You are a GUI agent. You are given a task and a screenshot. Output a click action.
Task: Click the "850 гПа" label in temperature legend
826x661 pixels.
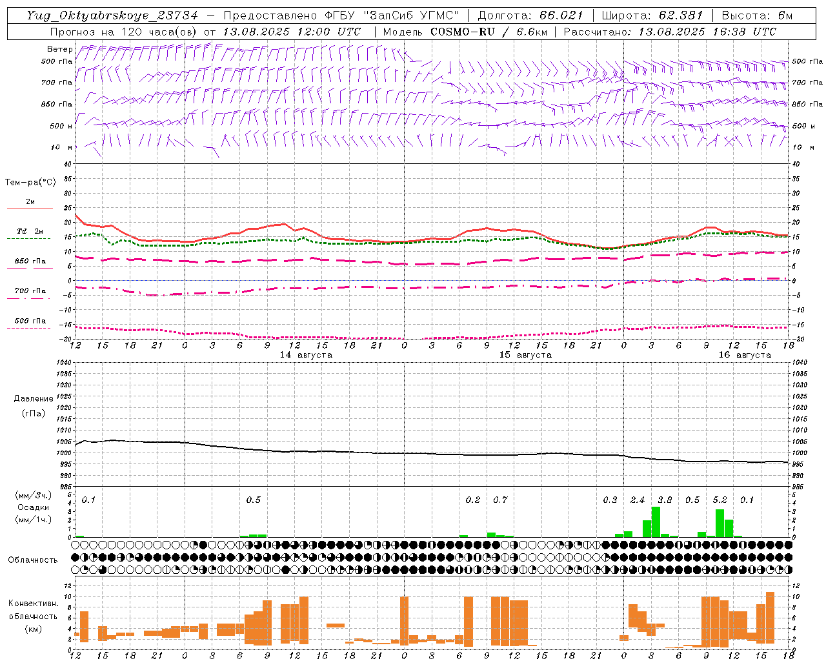[x=30, y=261]
